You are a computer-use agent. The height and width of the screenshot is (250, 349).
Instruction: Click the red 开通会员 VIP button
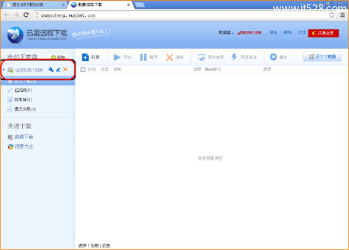pyautogui.click(x=323, y=33)
